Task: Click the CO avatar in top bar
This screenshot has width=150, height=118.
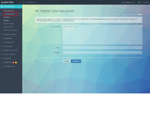Action: (139, 2)
